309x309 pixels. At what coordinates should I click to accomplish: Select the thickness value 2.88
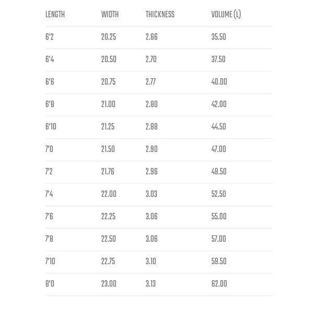tap(151, 127)
